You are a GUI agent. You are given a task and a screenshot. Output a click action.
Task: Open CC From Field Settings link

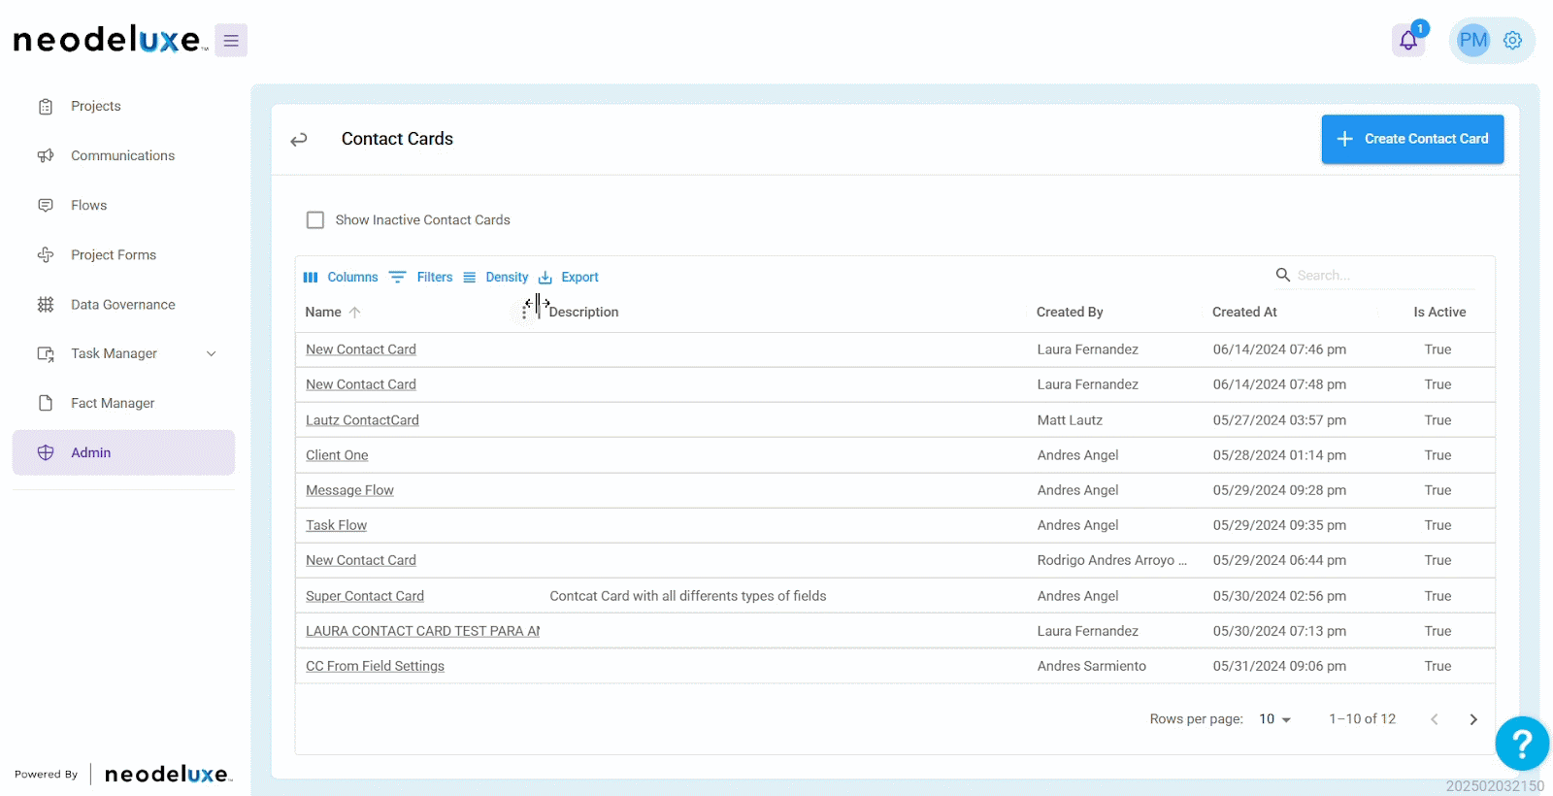point(375,666)
